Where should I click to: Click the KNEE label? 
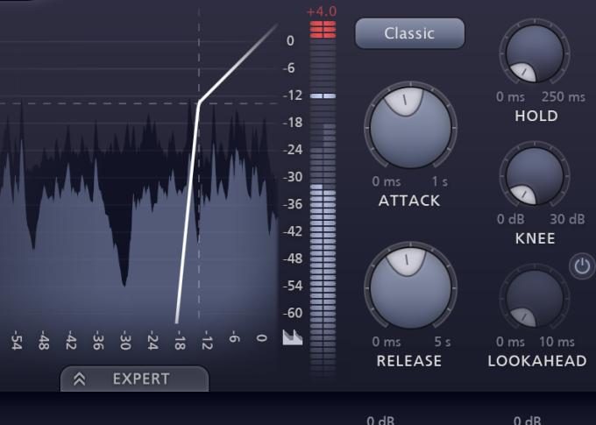click(536, 238)
